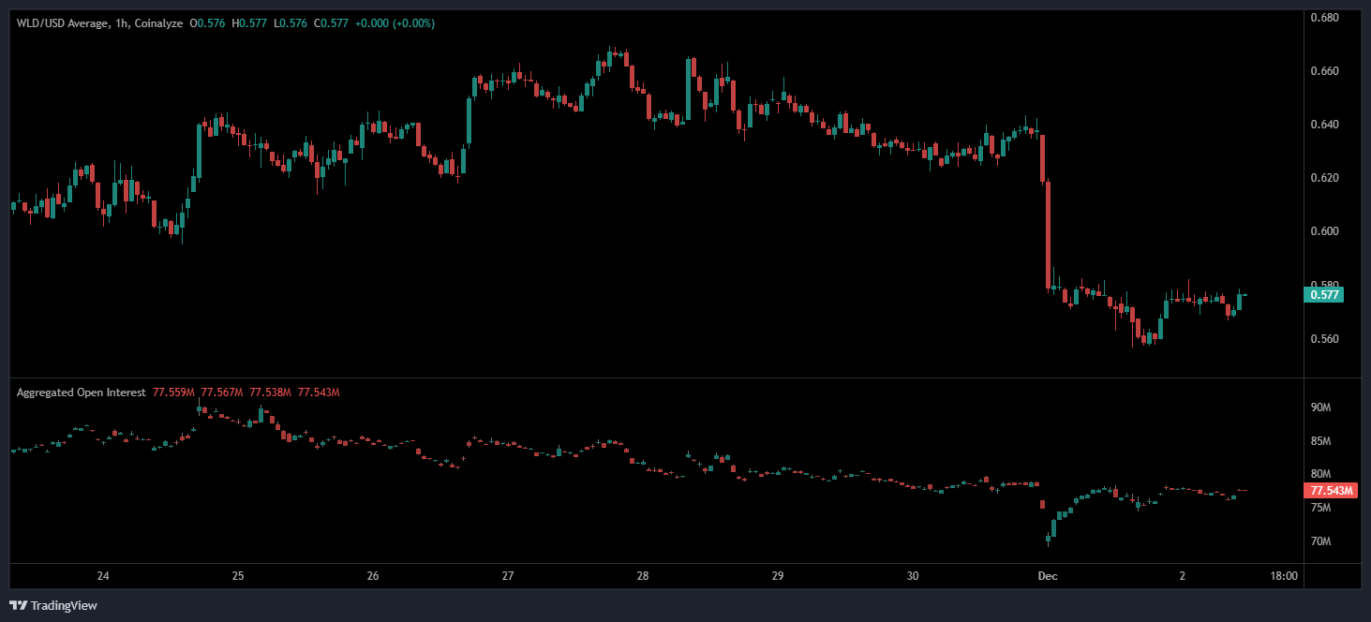The width and height of the screenshot is (1371, 622).
Task: Select the 27 date label on time axis
Action: tap(507, 576)
